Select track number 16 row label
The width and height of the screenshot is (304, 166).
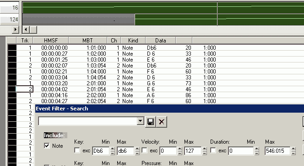(x=9, y=8)
